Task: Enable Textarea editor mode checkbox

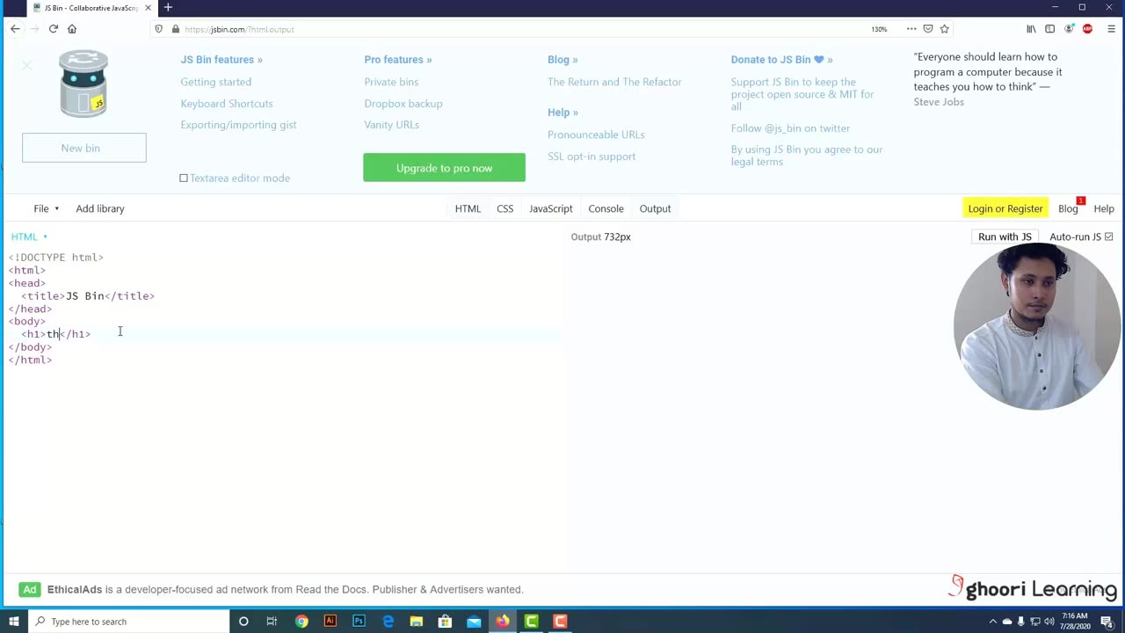Action: click(184, 178)
